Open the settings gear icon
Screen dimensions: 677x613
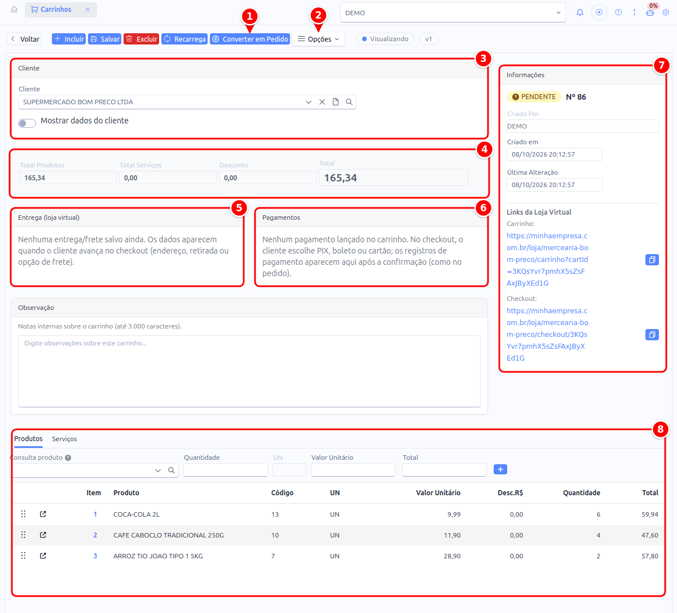pos(666,12)
